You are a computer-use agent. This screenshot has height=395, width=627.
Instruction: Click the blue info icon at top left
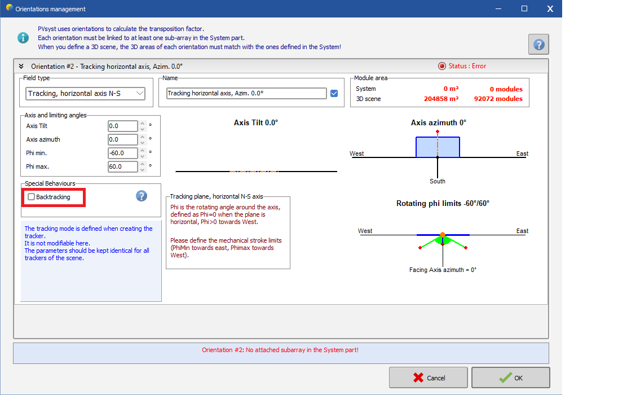coord(23,38)
